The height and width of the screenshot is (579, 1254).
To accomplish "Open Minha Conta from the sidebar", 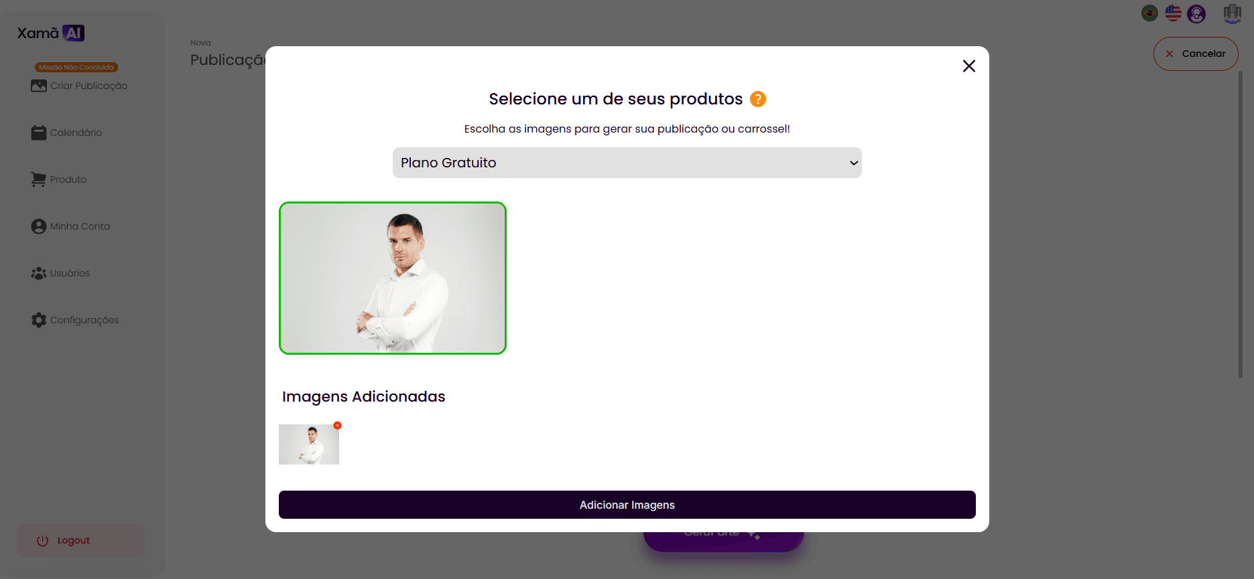I will [x=70, y=226].
